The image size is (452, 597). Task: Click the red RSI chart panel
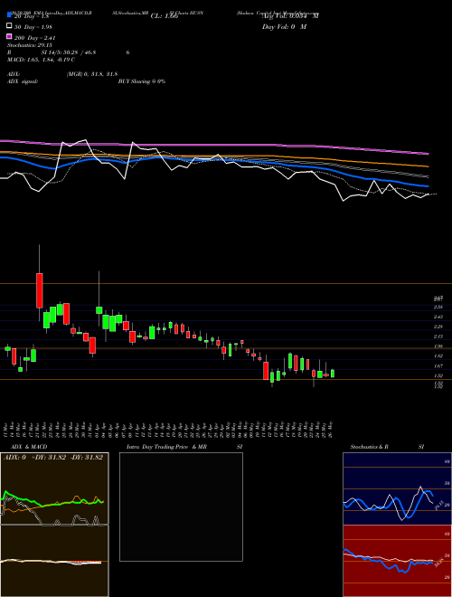(x=397, y=561)
